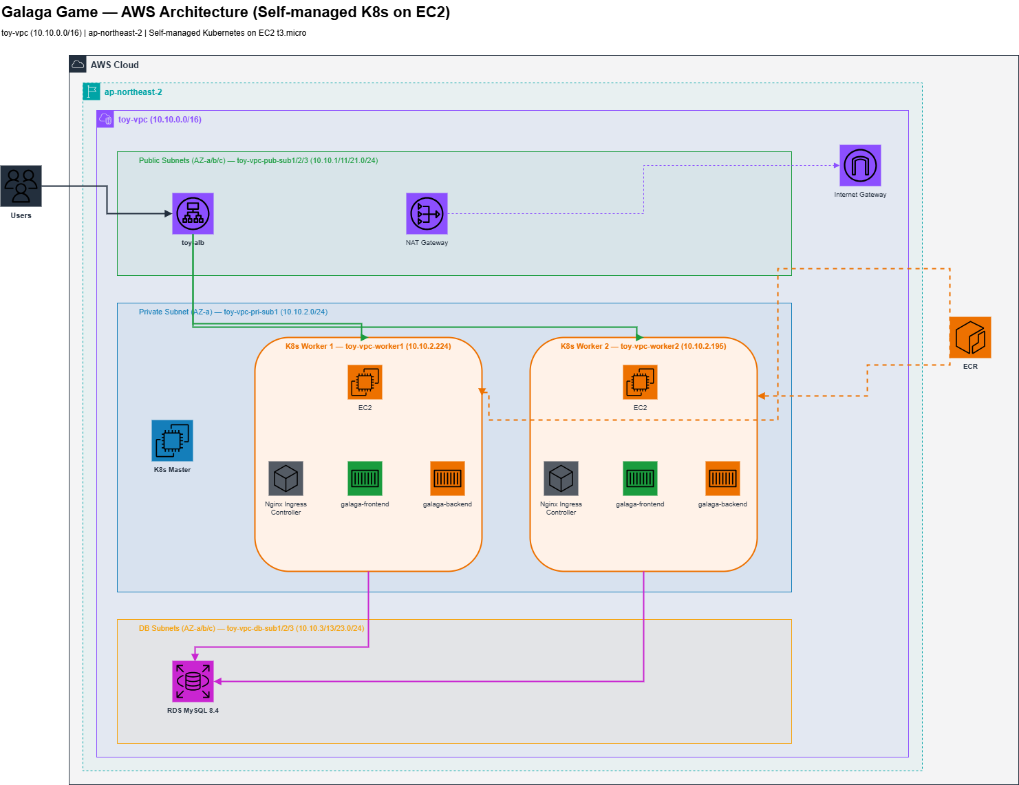Click the "K8s Worker 1 — toy-vpc-worker1" heading
Viewport: 1019px width, 785px height.
[x=368, y=346]
